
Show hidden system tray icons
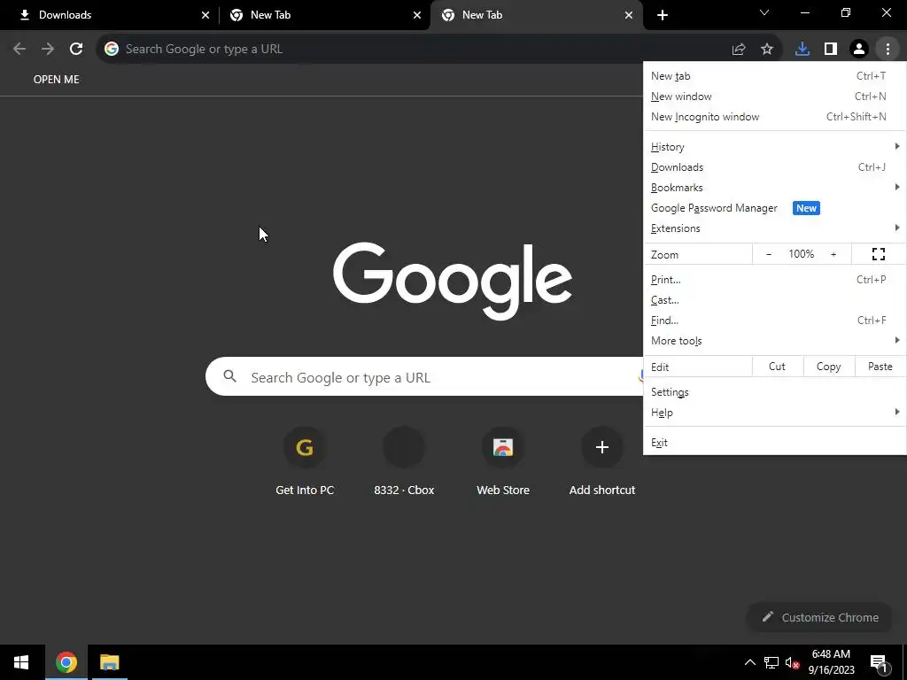pos(749,662)
